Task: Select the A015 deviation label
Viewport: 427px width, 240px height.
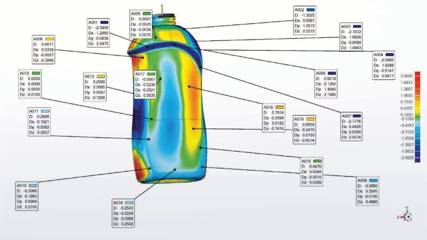Action: click(312, 172)
